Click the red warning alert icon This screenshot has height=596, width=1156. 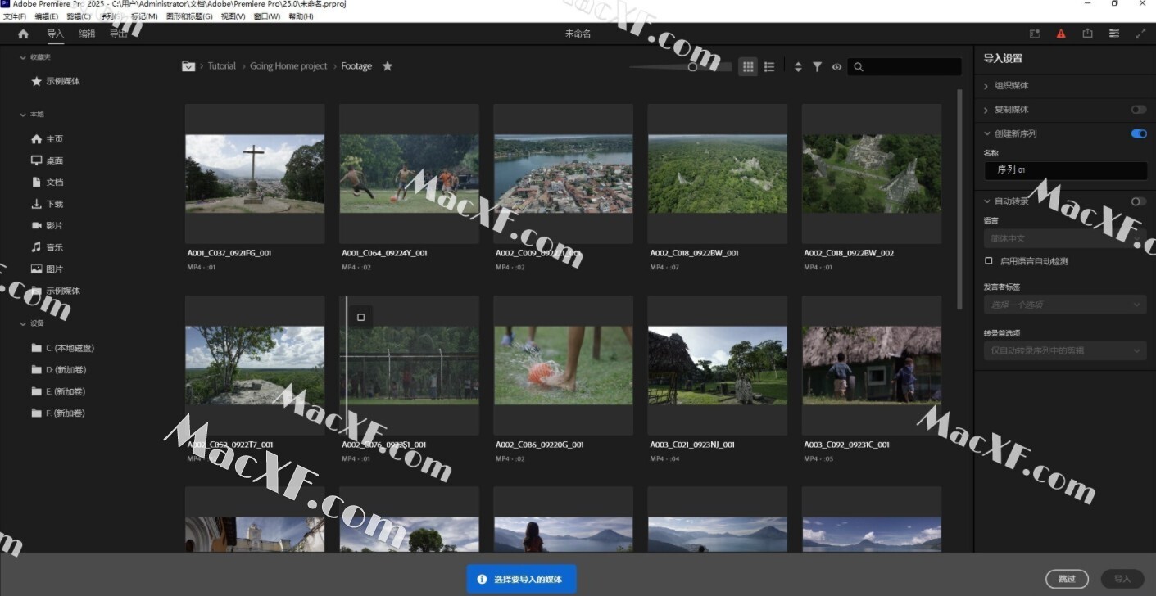point(1061,34)
